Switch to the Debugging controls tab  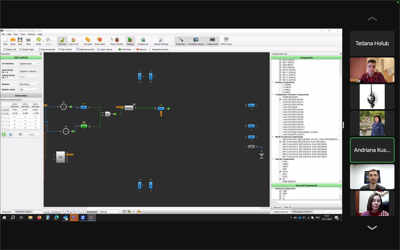pos(302,212)
